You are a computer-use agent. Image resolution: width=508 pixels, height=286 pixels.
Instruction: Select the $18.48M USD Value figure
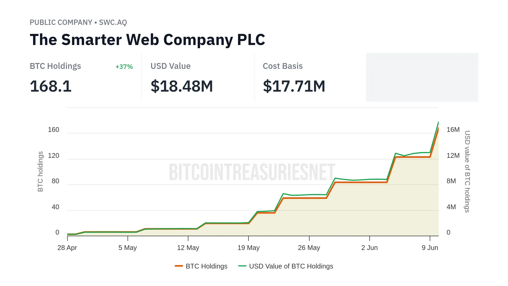[x=182, y=86]
